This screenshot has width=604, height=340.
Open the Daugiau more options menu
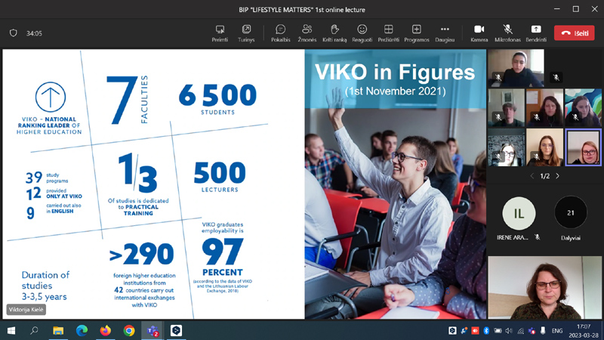click(445, 33)
